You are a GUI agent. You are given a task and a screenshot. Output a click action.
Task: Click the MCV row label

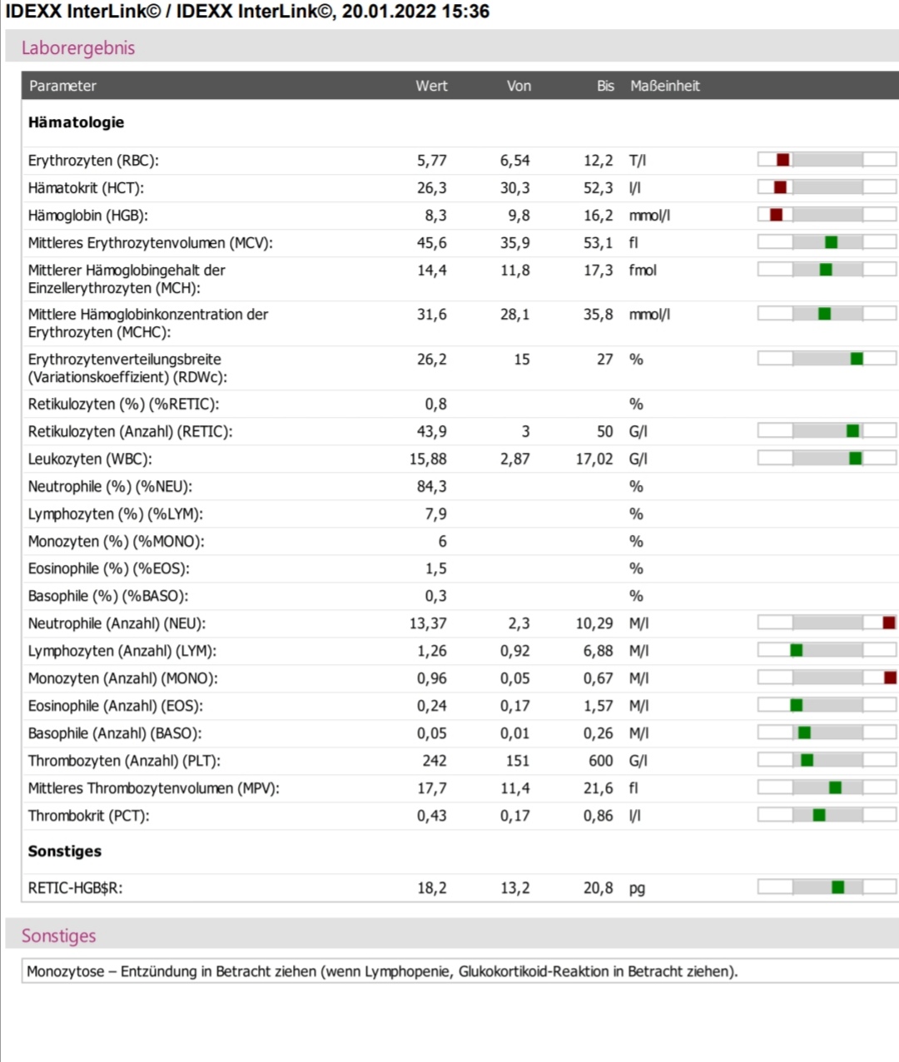151,243
